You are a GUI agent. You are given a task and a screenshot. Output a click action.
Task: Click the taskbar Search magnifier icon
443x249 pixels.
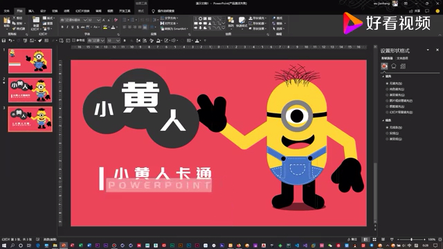12,246
